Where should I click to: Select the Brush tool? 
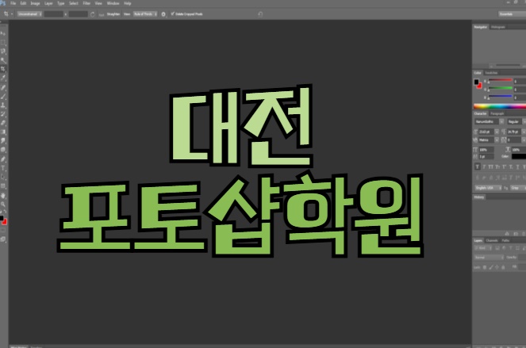(x=3, y=97)
